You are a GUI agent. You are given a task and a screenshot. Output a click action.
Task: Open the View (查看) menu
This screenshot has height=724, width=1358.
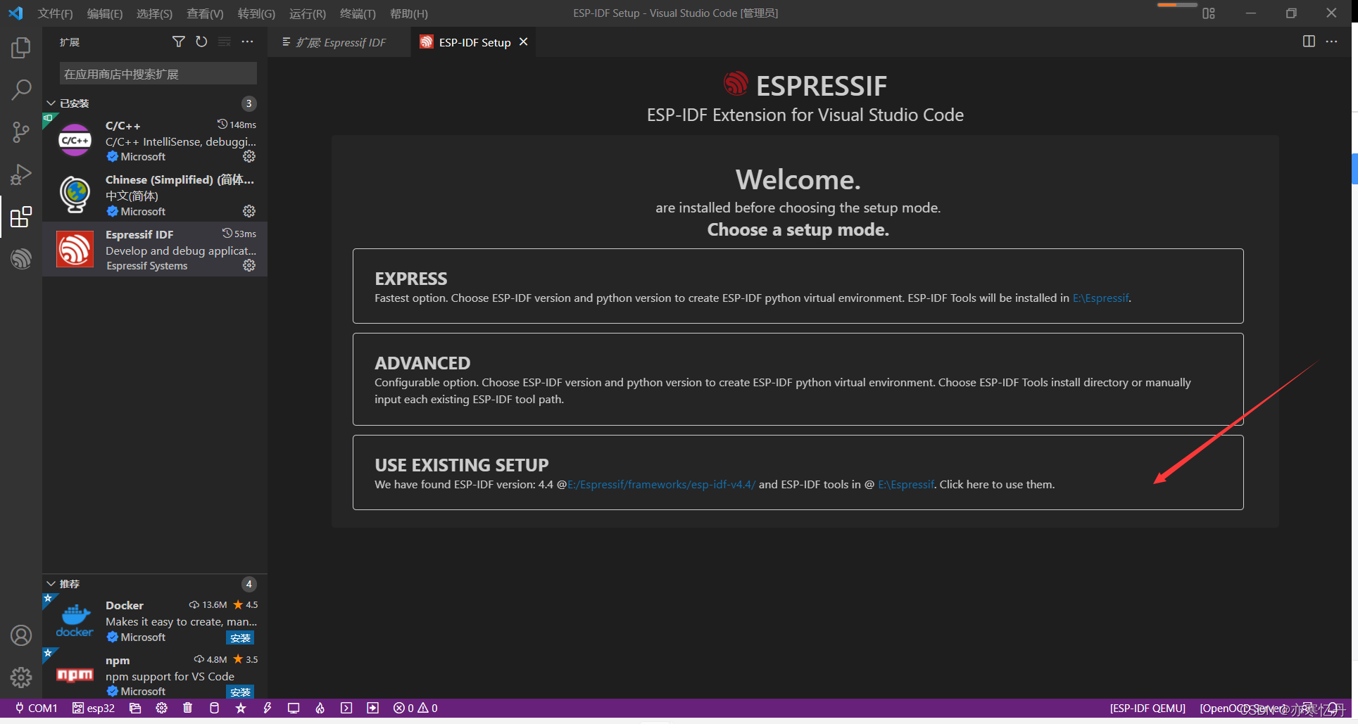click(205, 13)
